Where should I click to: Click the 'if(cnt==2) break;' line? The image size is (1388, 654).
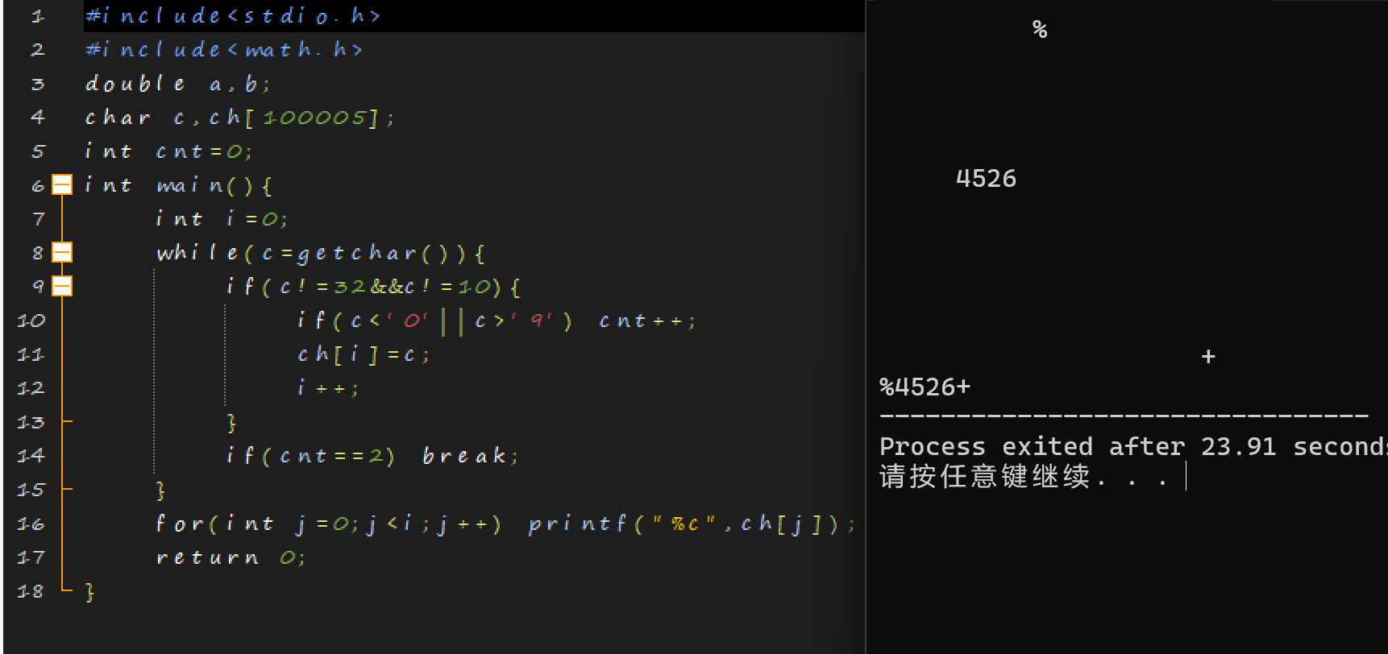(x=373, y=456)
